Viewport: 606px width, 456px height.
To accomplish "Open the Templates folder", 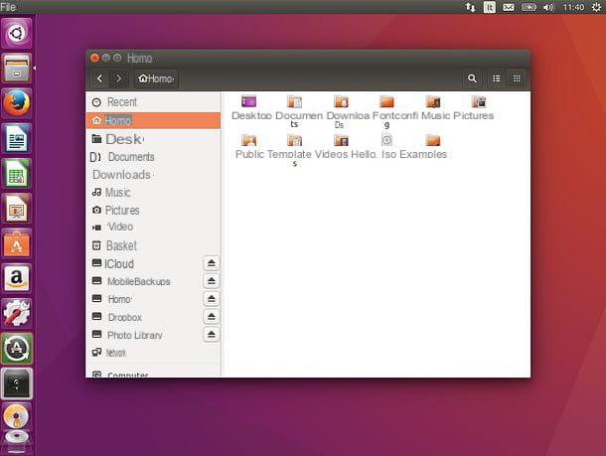I will click(x=294, y=140).
